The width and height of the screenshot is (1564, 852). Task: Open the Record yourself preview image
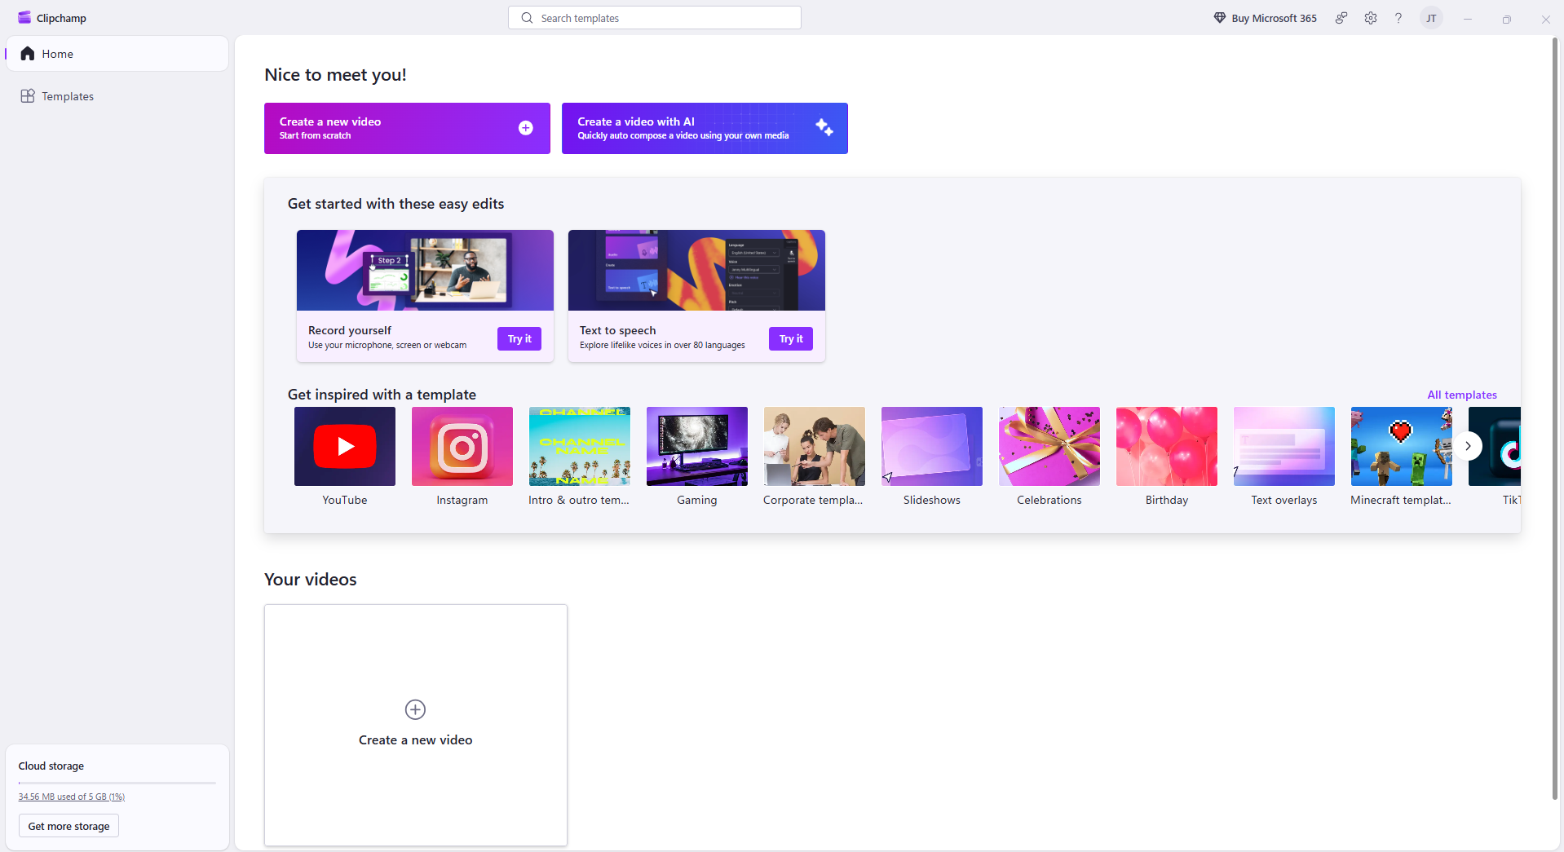[x=425, y=270]
